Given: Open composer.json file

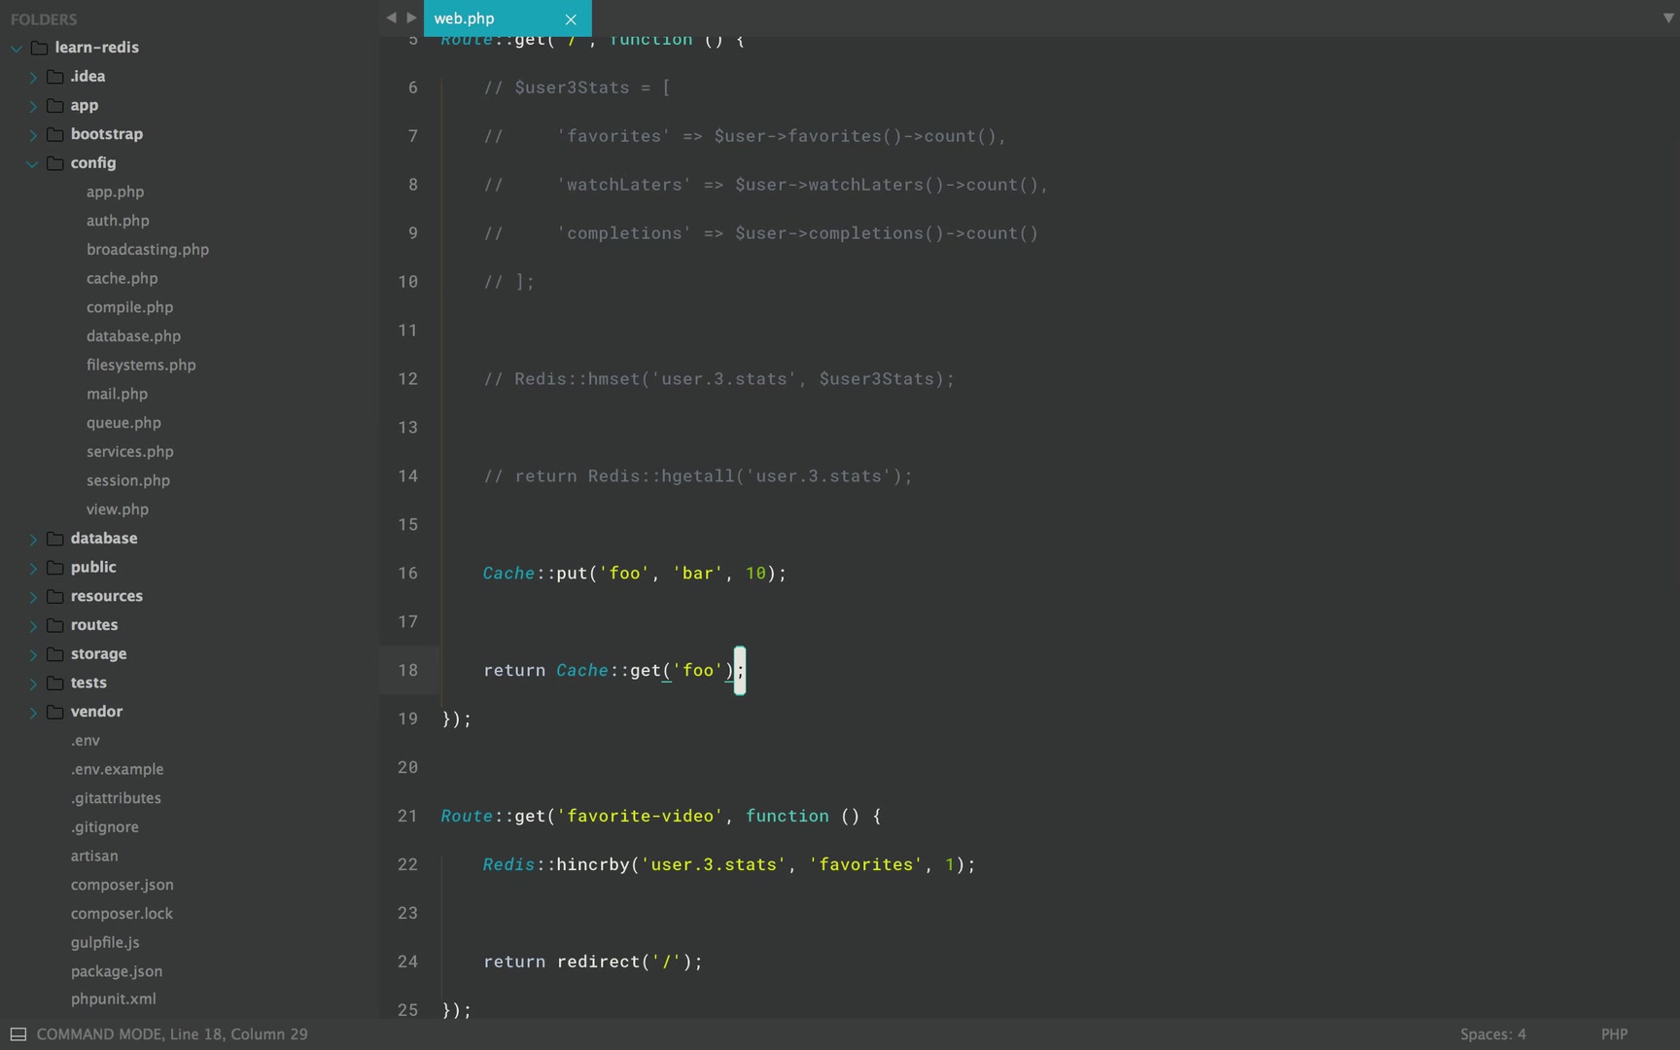Looking at the screenshot, I should click(122, 885).
